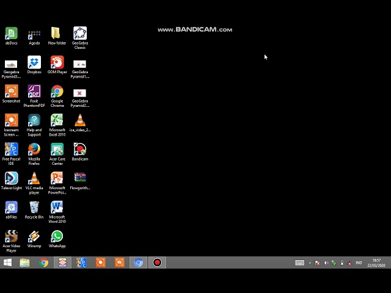The height and width of the screenshot is (293, 391).
Task: Switch to blue Chromium taskbar window
Action: tap(139, 262)
